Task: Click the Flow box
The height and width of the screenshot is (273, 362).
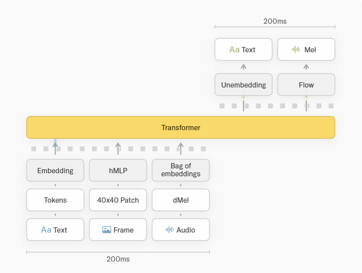Action: [x=307, y=84]
